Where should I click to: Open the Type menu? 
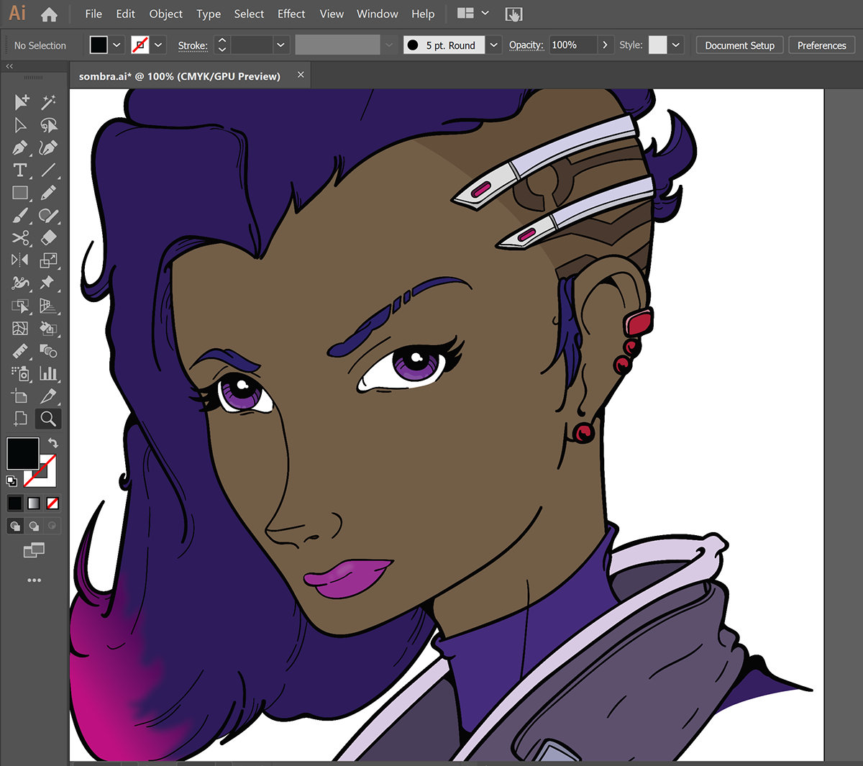point(209,14)
